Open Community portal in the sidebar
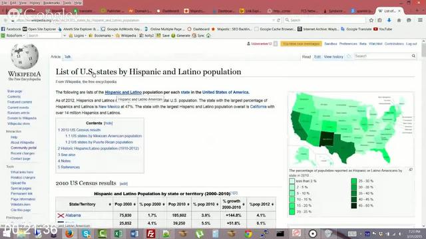The width and height of the screenshot is (426, 239). click(23, 147)
